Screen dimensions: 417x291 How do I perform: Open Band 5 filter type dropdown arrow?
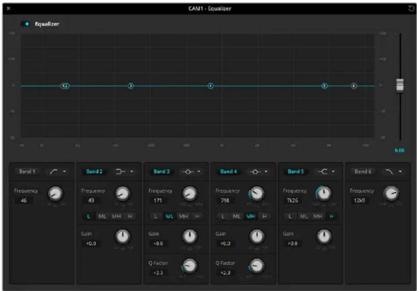pos(333,172)
